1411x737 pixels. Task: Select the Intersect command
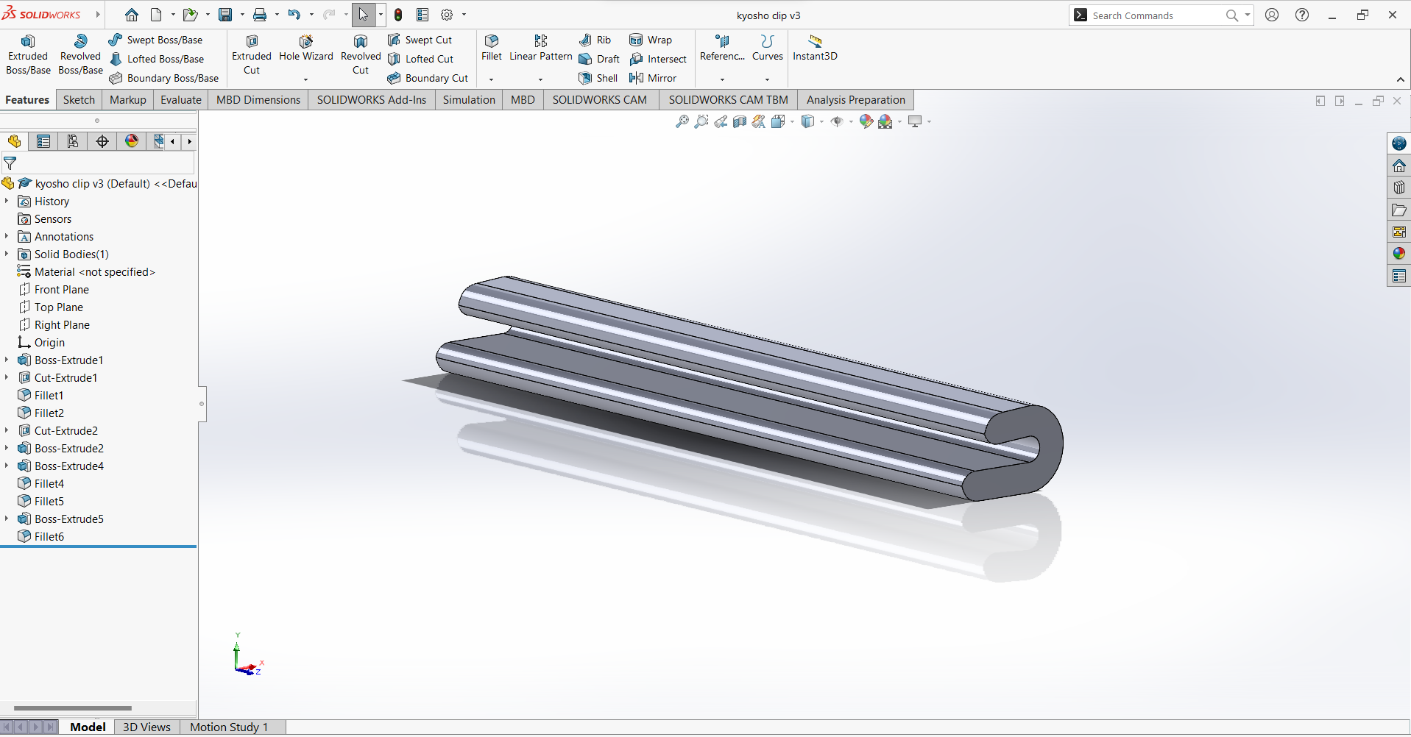pyautogui.click(x=658, y=59)
